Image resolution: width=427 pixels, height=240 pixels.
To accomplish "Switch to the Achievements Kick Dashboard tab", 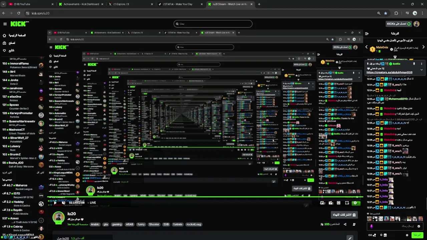I will [x=81, y=4].
